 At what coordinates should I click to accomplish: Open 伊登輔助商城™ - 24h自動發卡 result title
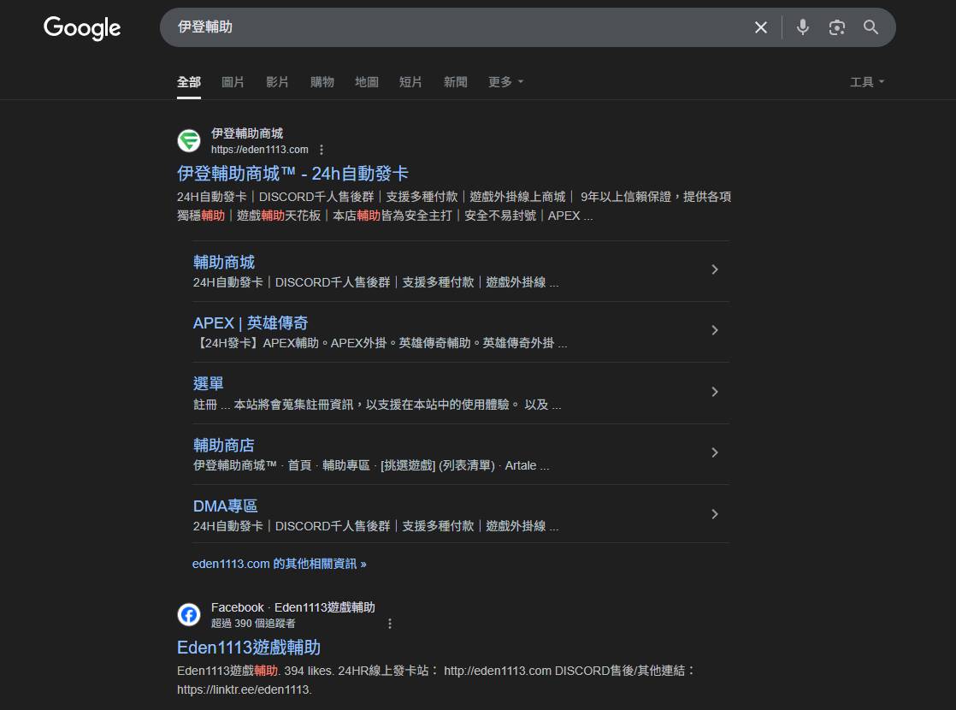pos(292,174)
